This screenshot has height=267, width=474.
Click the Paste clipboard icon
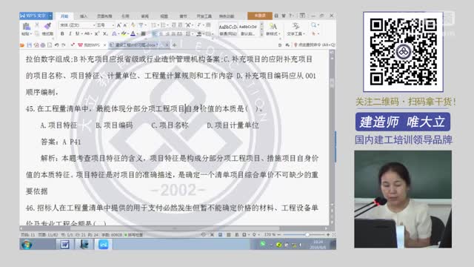coord(27,27)
